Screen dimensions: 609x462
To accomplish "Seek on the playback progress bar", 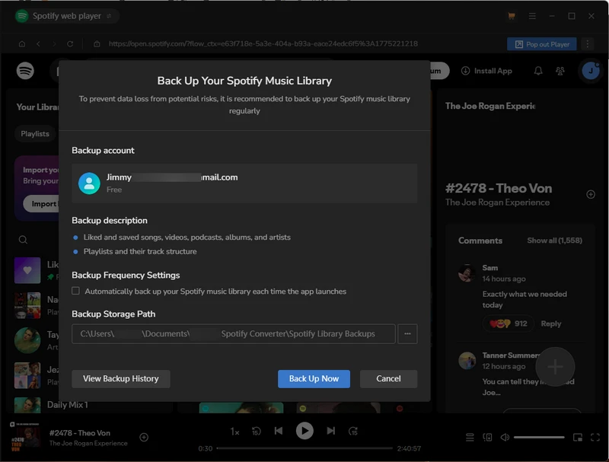I will [x=304, y=448].
